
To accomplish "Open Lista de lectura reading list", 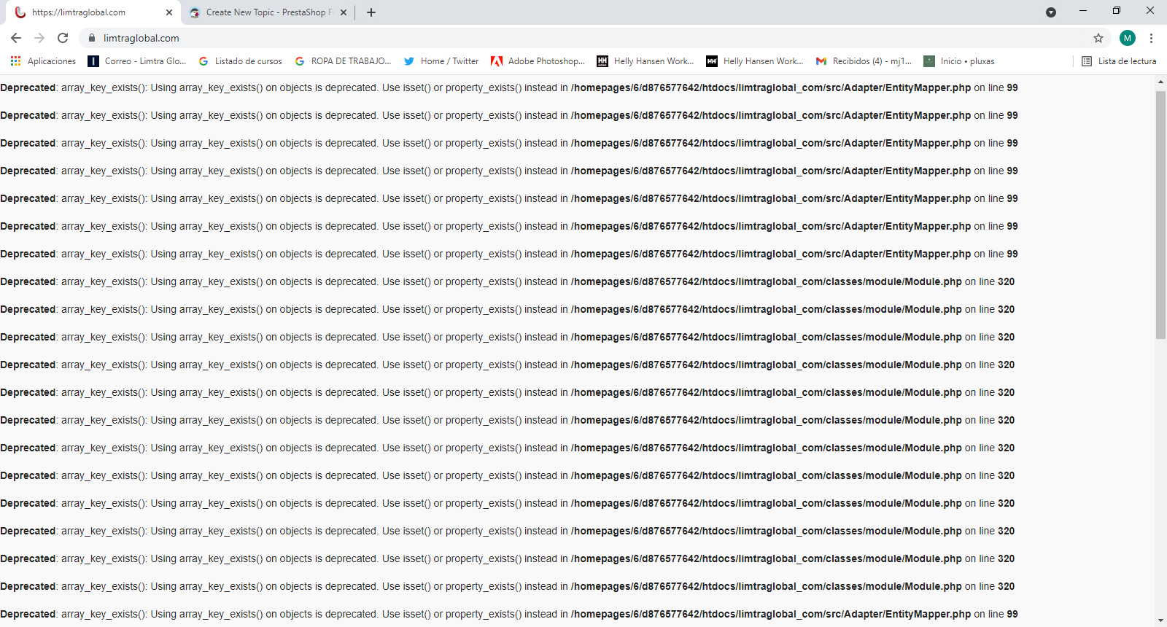I will pyautogui.click(x=1119, y=61).
